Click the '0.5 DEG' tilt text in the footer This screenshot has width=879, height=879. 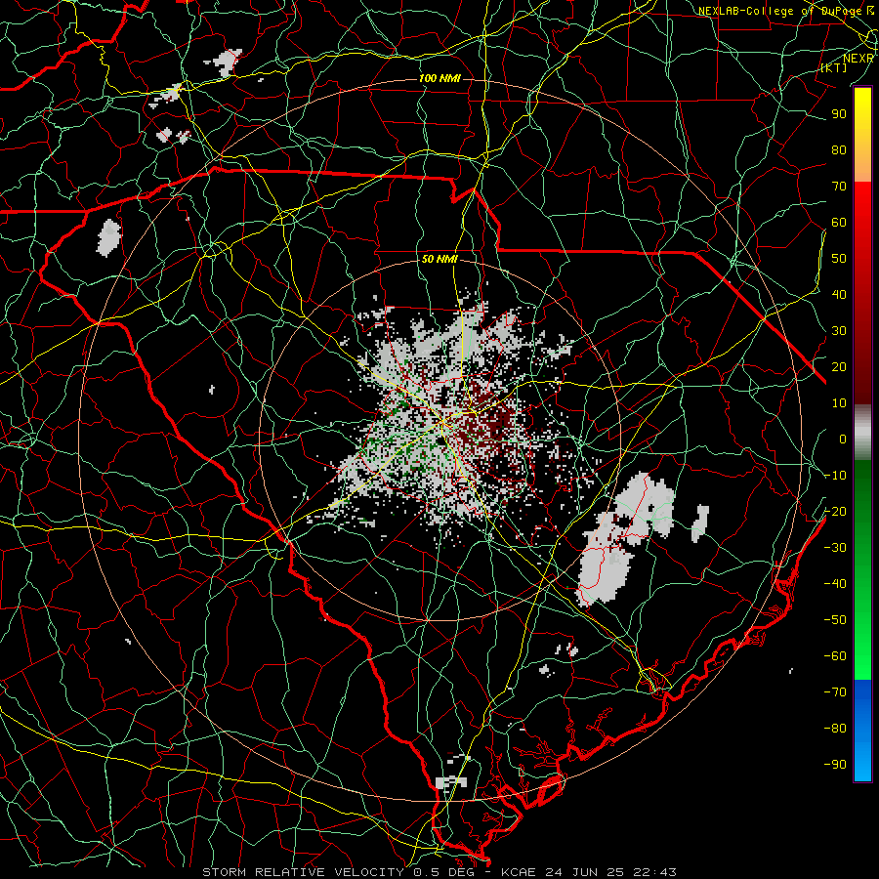tap(444, 872)
